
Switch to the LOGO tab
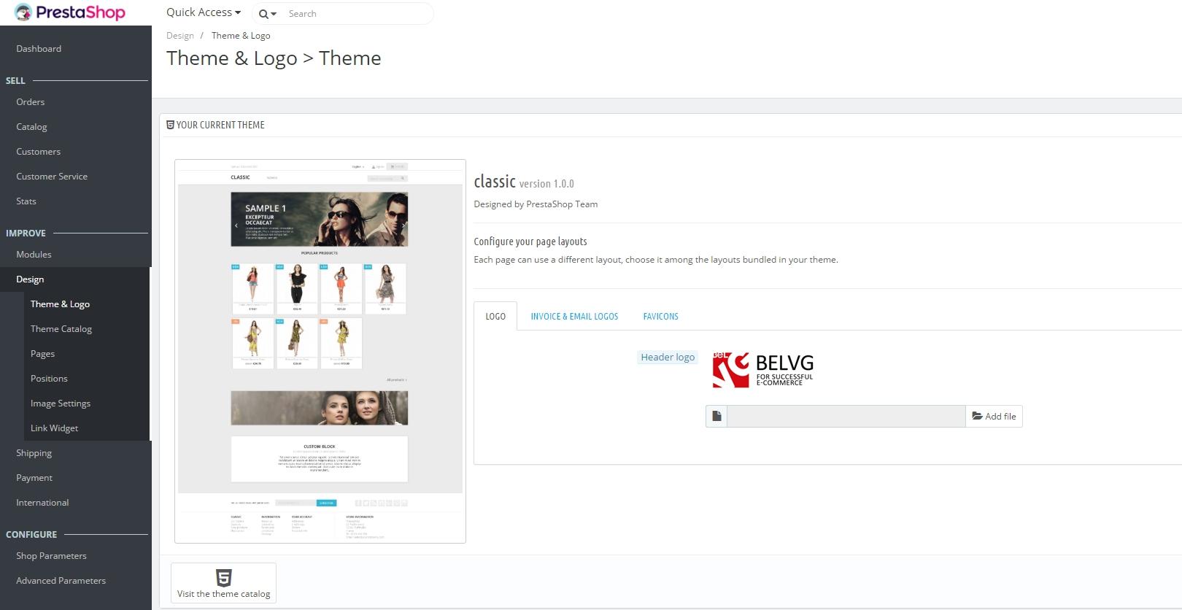pyautogui.click(x=495, y=317)
